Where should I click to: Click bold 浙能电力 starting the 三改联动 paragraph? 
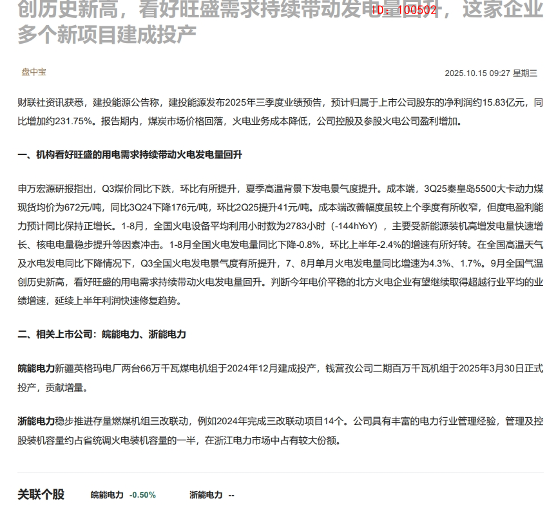(x=36, y=422)
